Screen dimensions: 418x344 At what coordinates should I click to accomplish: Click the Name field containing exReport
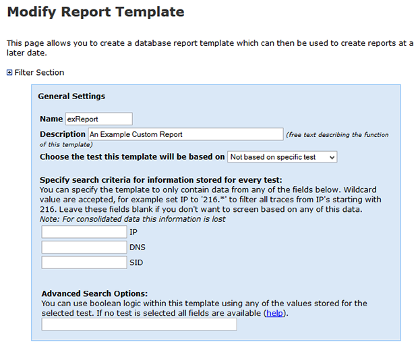99,119
